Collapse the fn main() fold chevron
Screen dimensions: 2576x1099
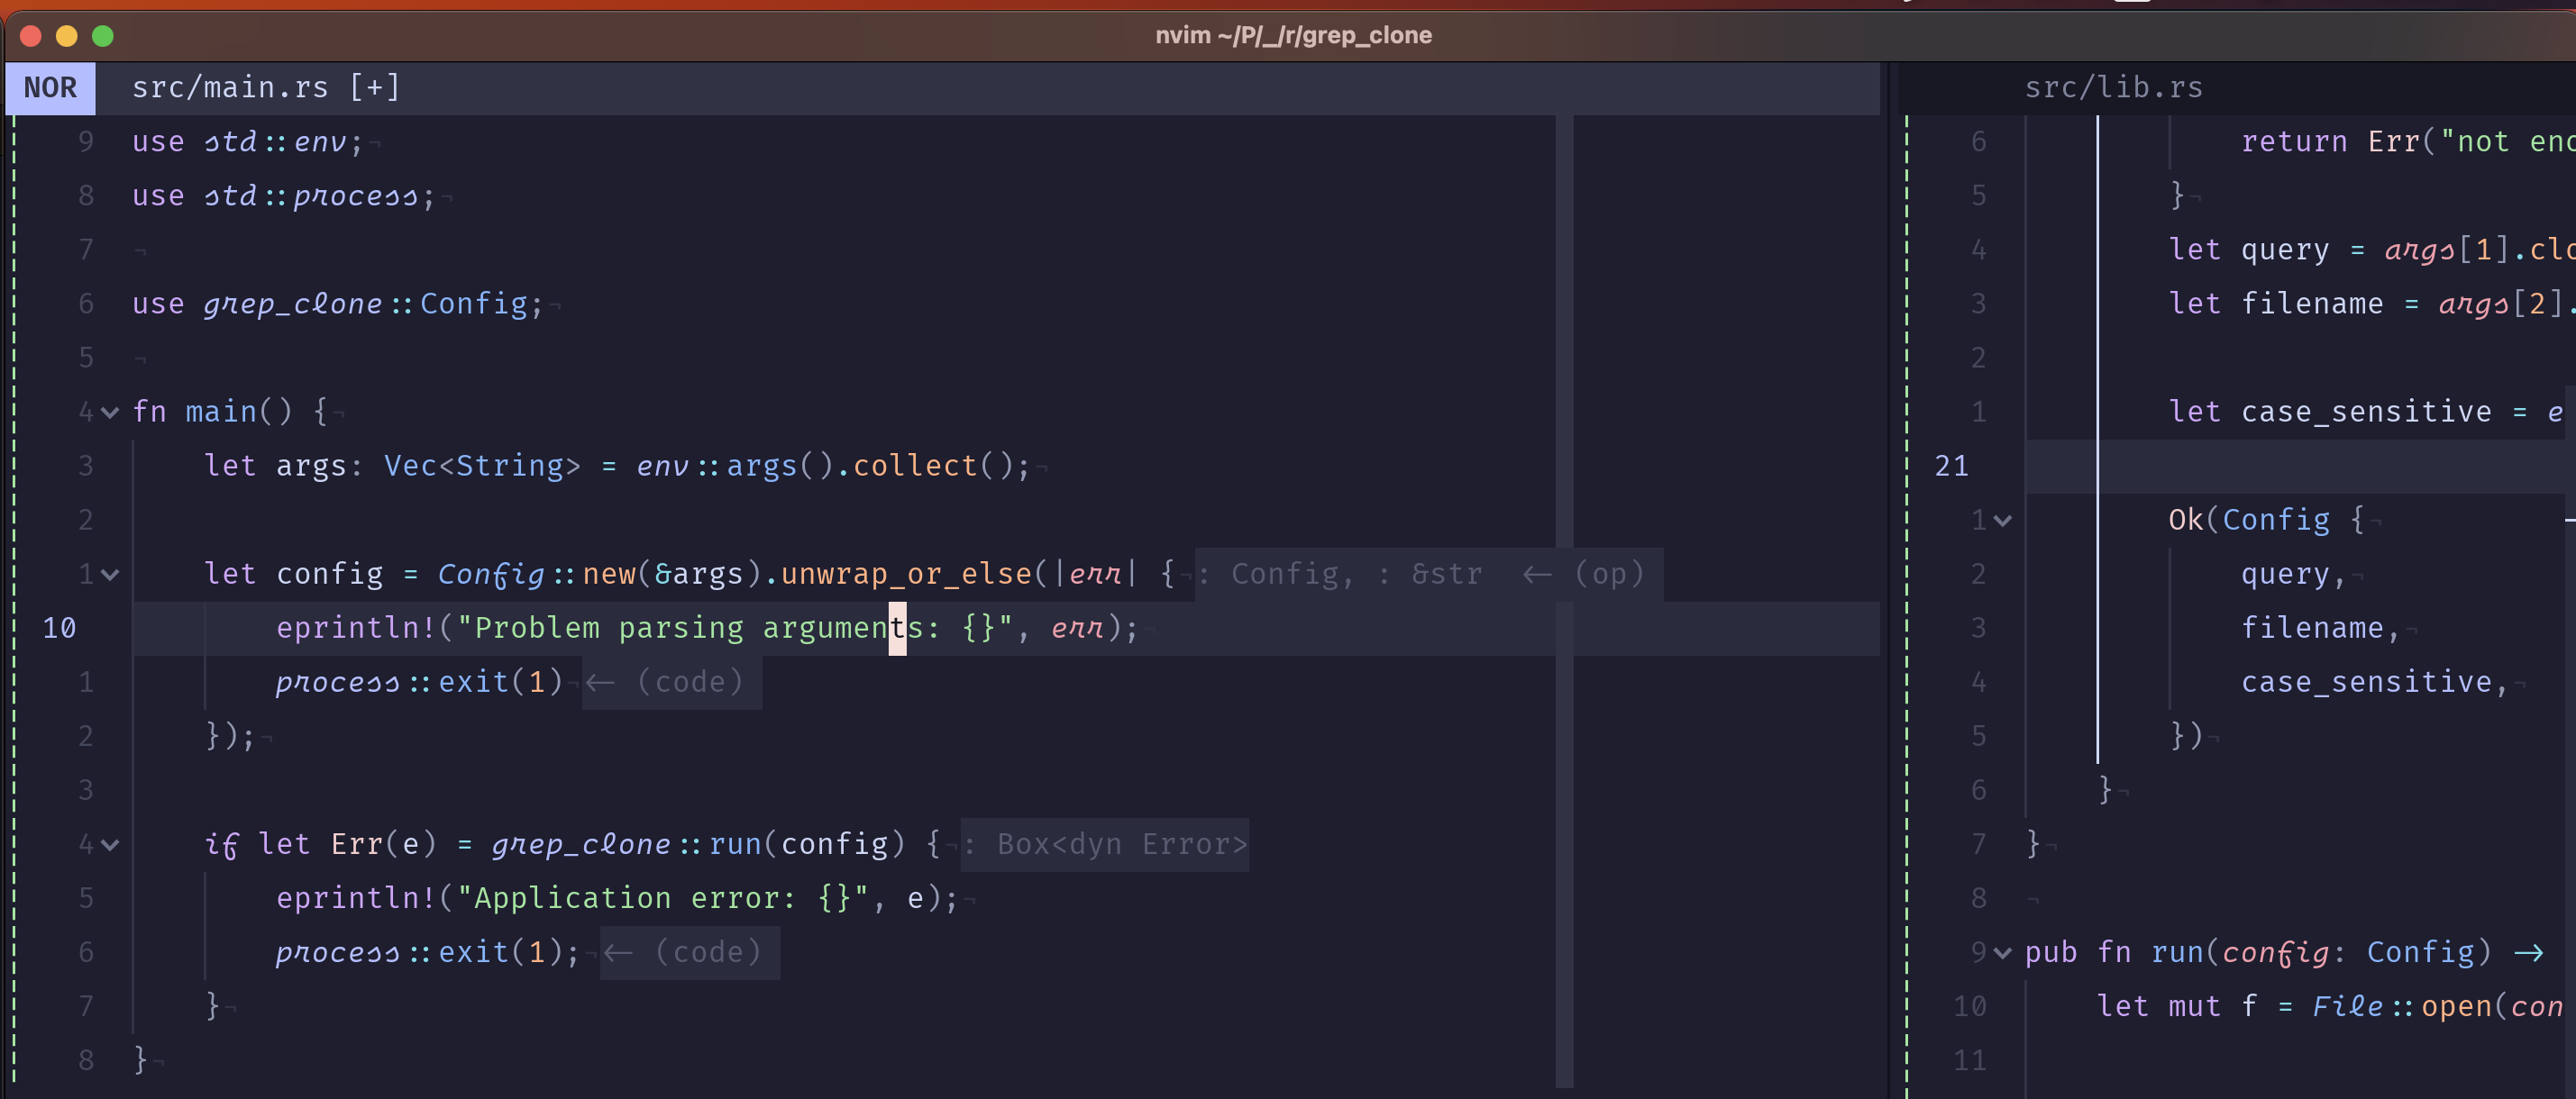110,413
